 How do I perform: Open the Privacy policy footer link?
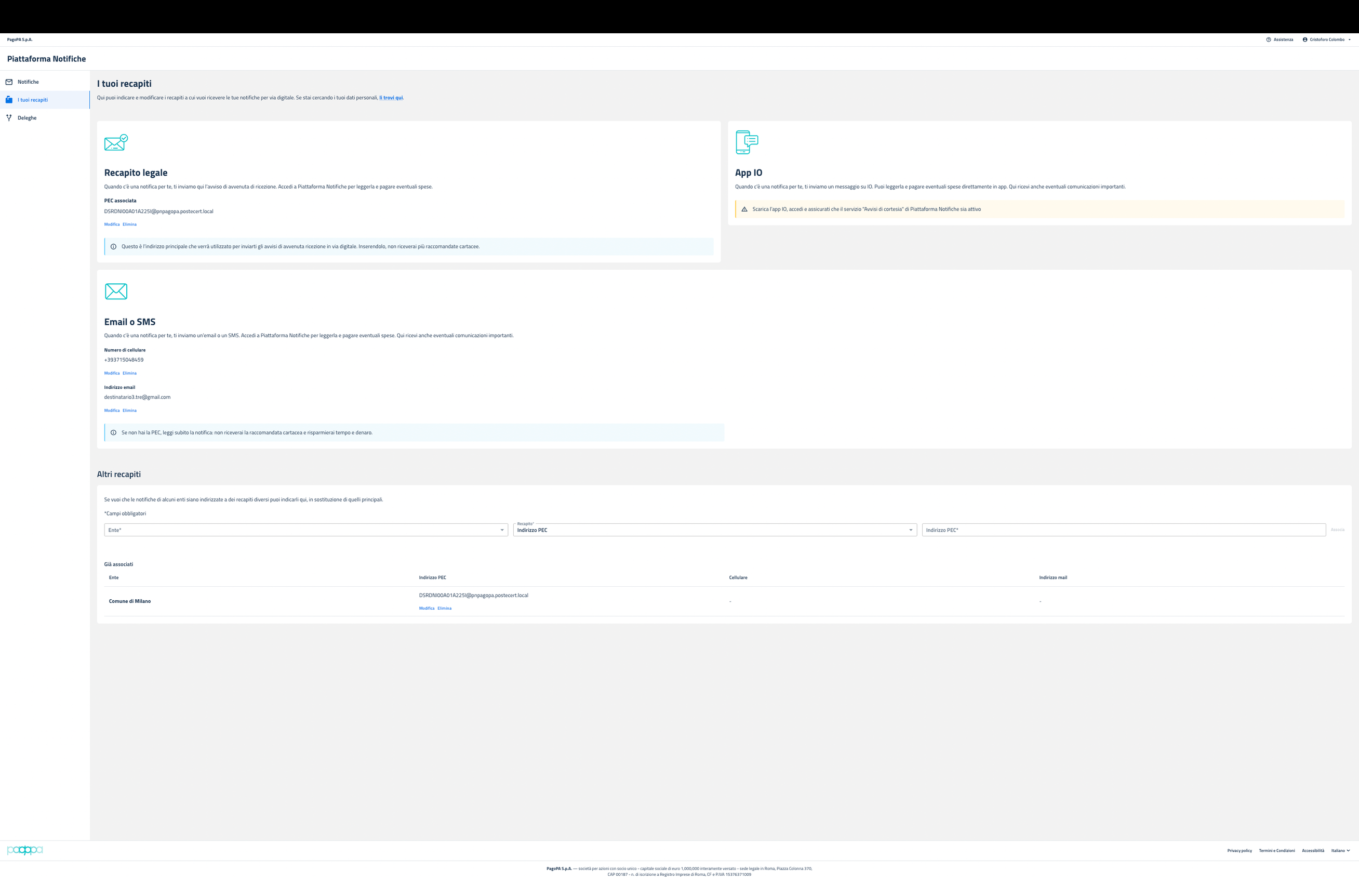(1239, 850)
